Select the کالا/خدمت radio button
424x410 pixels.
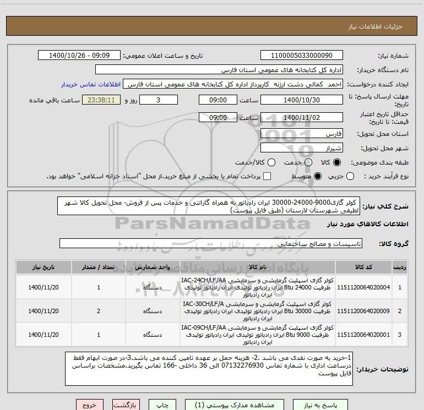[x=271, y=162]
